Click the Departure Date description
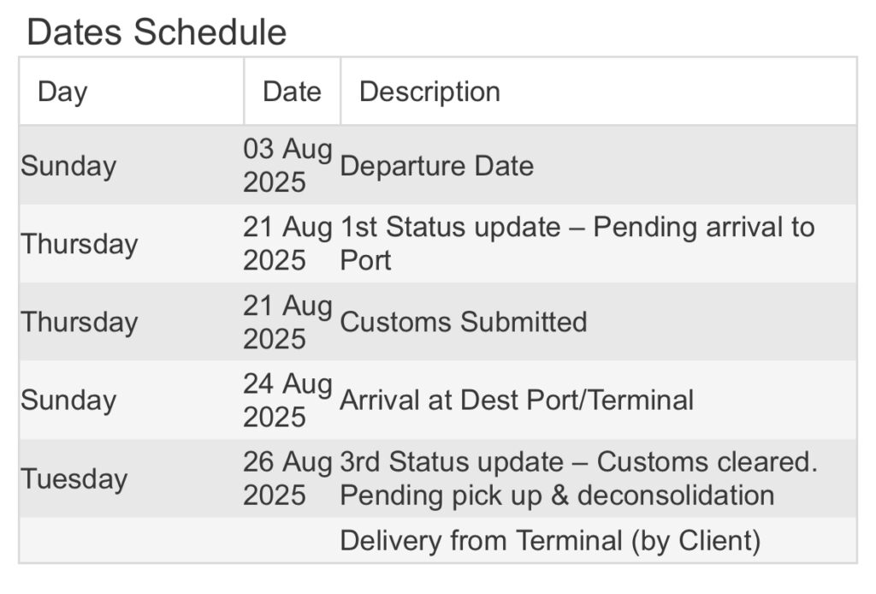This screenshot has height=594, width=876. point(436,165)
